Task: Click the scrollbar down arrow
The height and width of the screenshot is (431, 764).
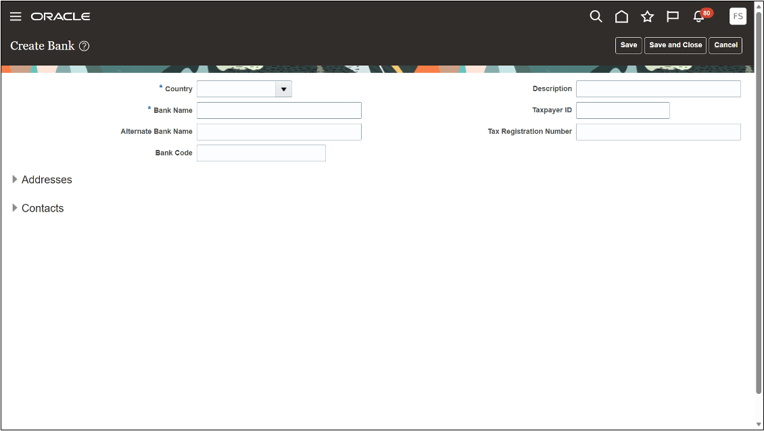Action: [758, 425]
